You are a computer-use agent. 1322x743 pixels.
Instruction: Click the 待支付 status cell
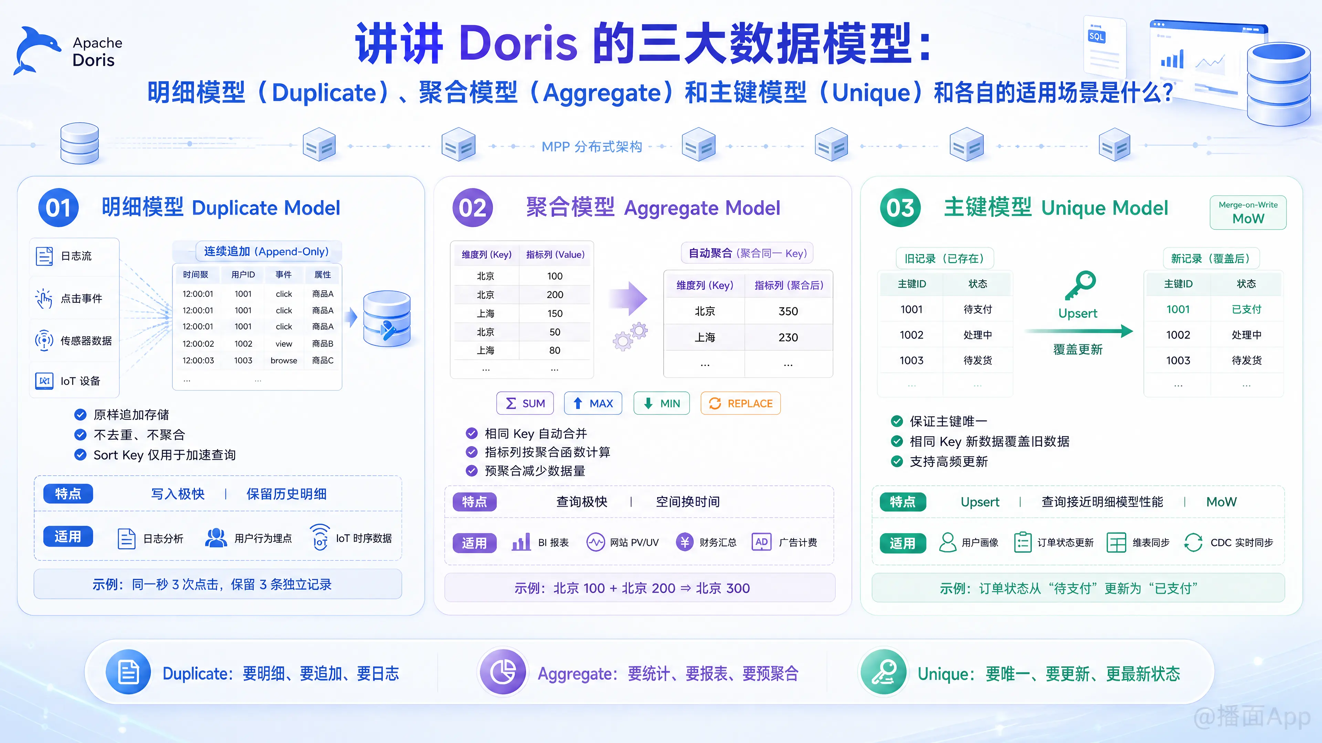point(978,309)
